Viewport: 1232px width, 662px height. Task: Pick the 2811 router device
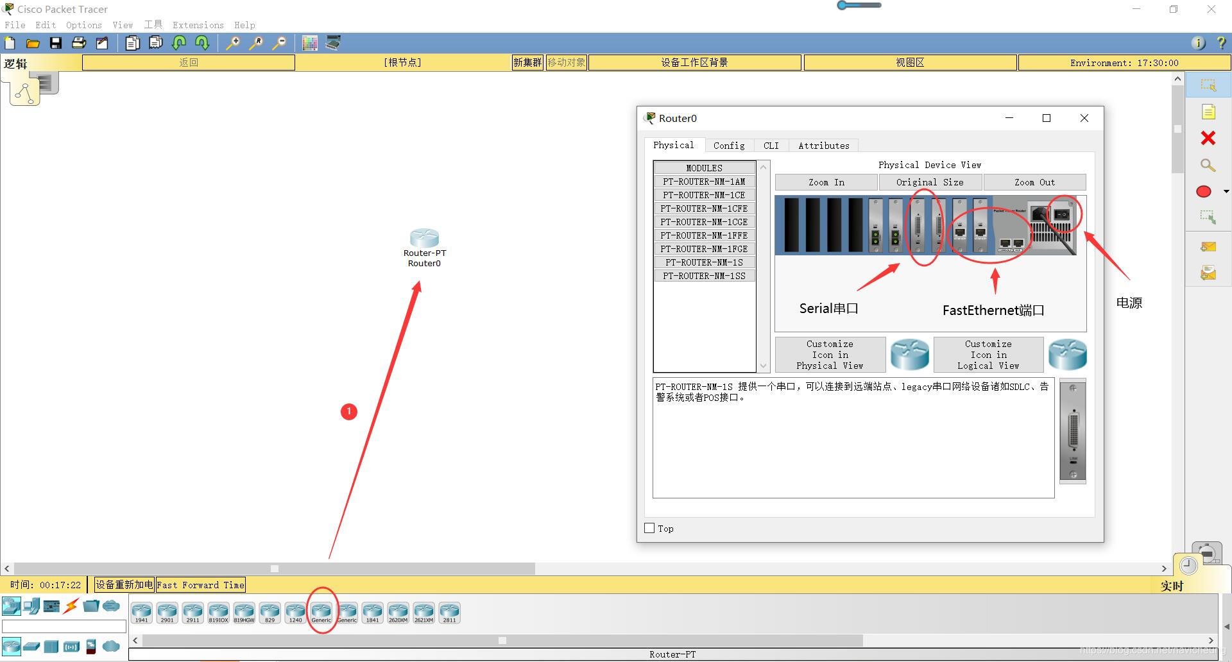coord(449,613)
